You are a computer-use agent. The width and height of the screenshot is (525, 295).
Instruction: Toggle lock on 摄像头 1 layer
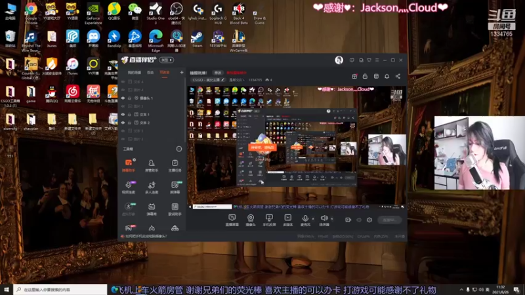coord(129,98)
